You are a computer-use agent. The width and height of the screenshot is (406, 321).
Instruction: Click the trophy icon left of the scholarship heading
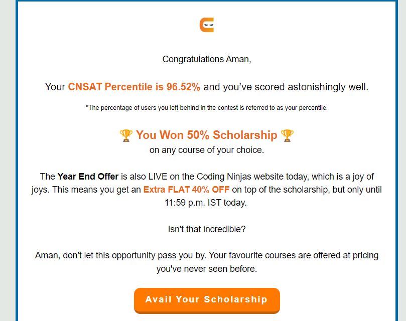pyautogui.click(x=126, y=135)
